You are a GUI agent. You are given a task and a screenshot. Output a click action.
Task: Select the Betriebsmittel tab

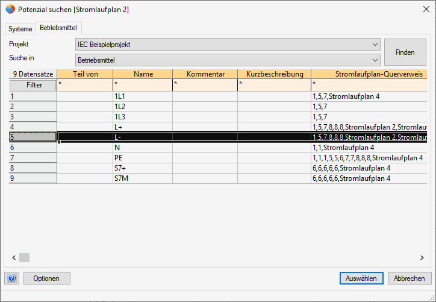tap(58, 28)
